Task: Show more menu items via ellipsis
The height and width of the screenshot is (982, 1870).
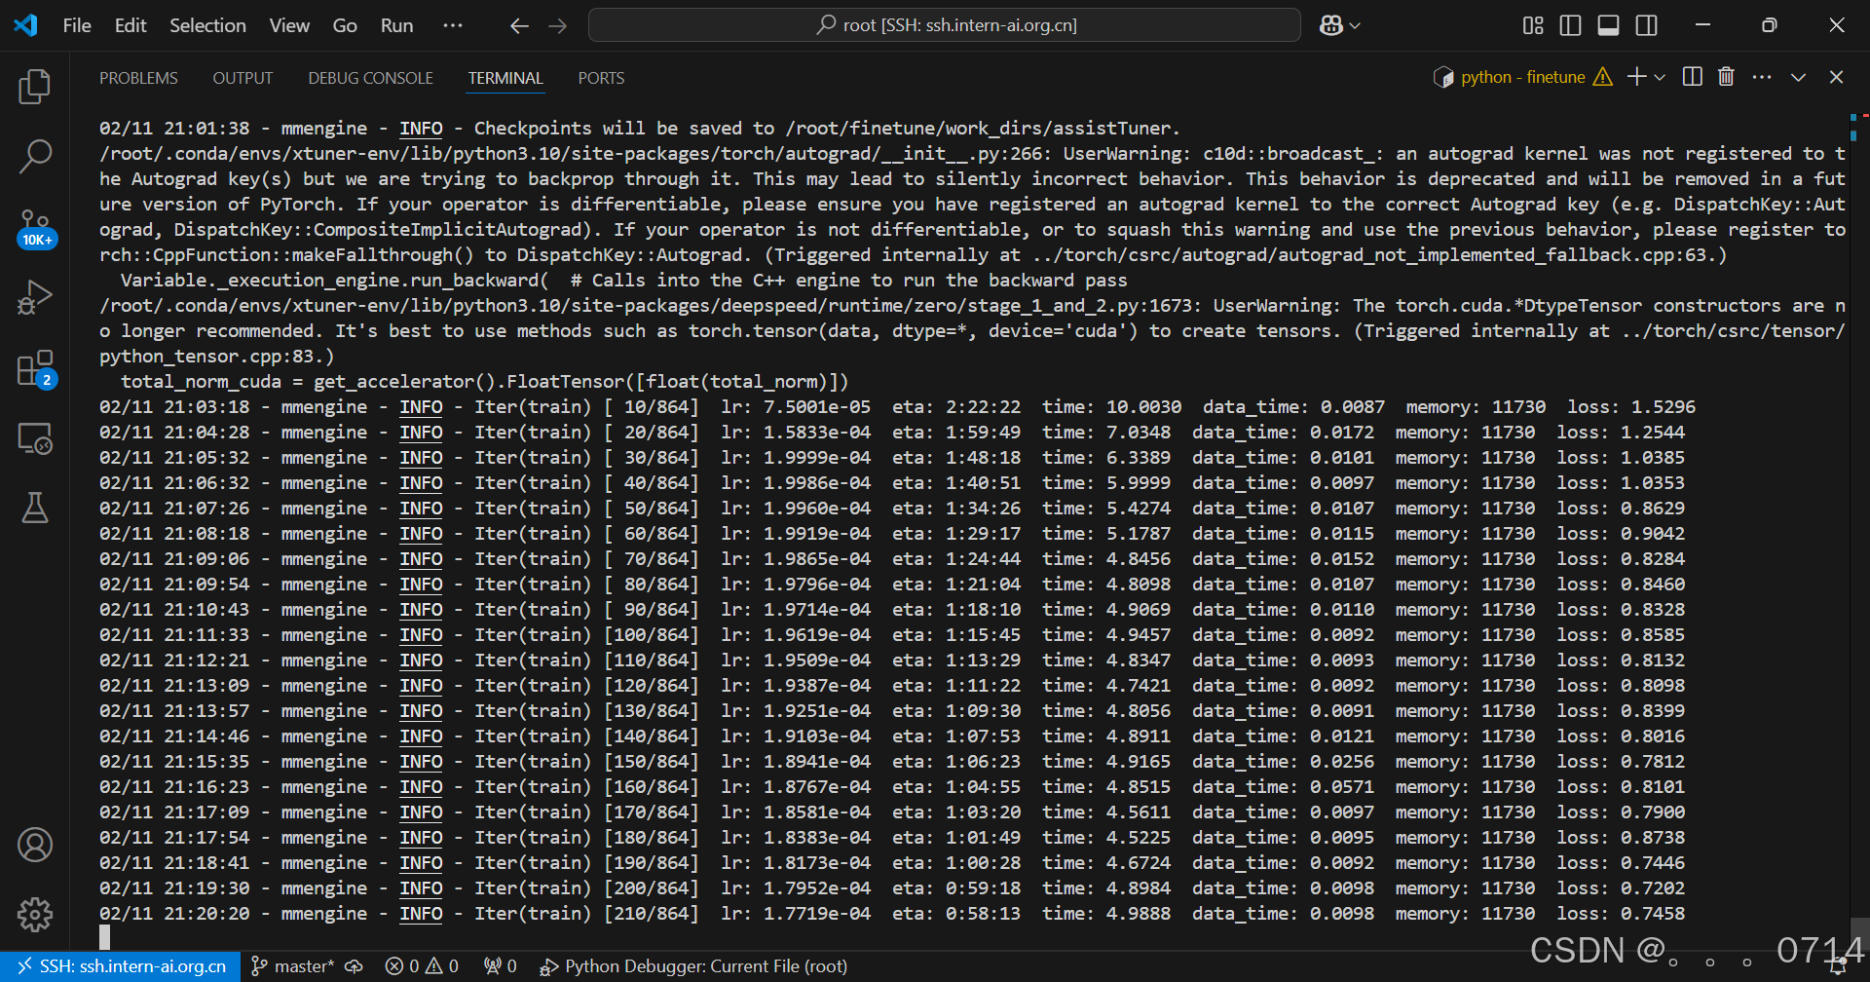Action: (453, 25)
